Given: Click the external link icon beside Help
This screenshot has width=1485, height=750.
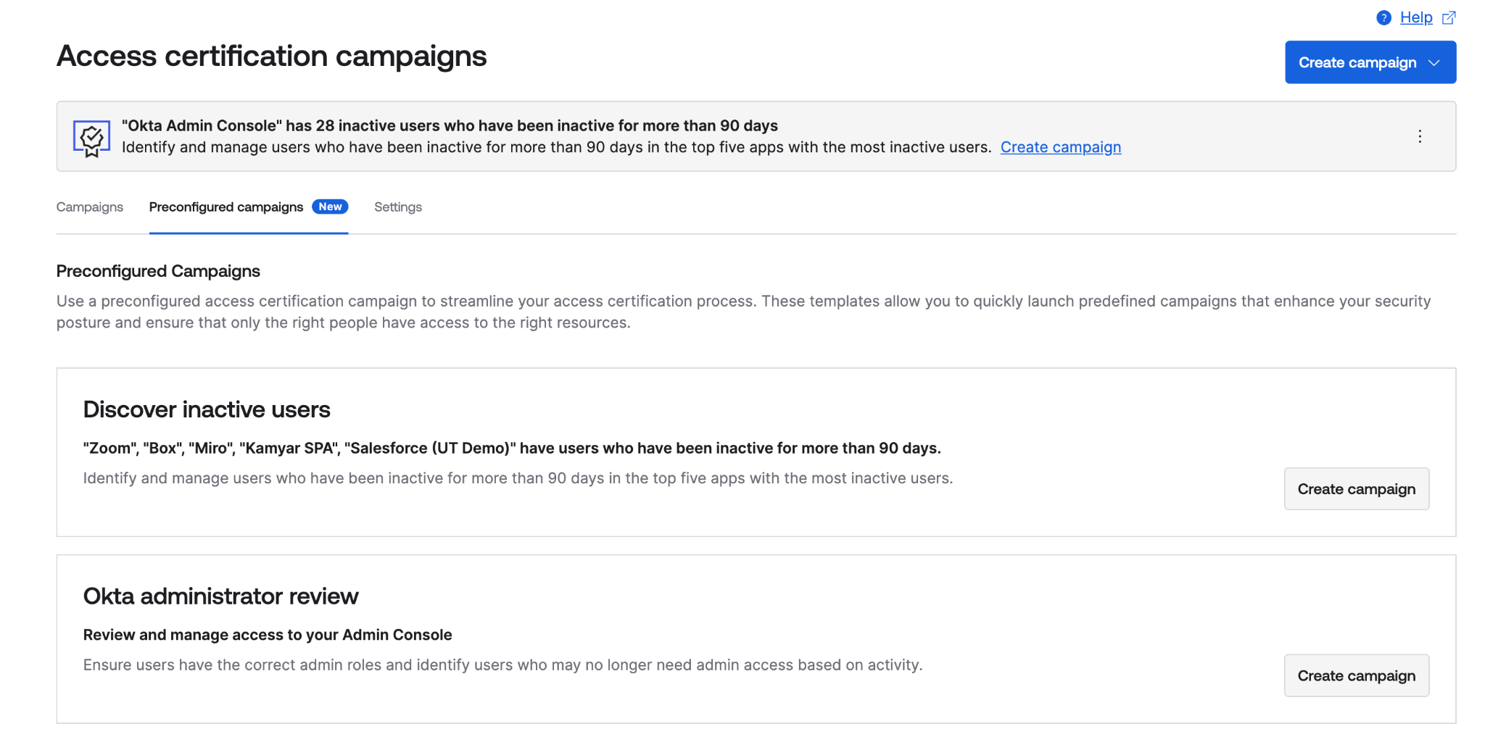Looking at the screenshot, I should 1449,18.
